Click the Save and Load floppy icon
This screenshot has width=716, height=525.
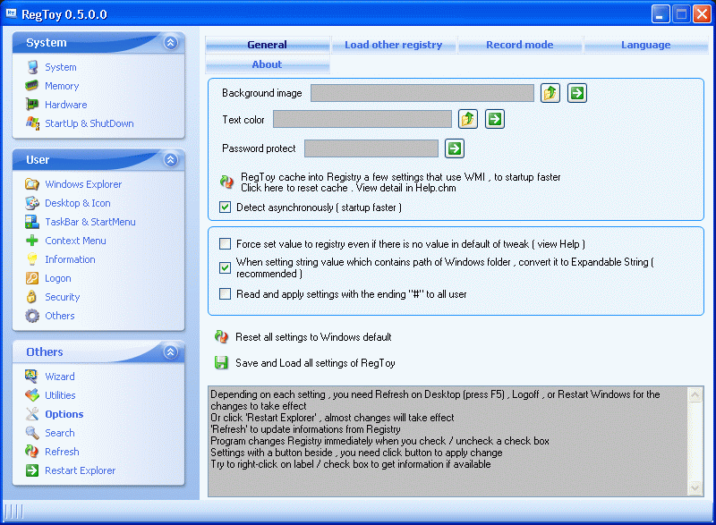221,363
